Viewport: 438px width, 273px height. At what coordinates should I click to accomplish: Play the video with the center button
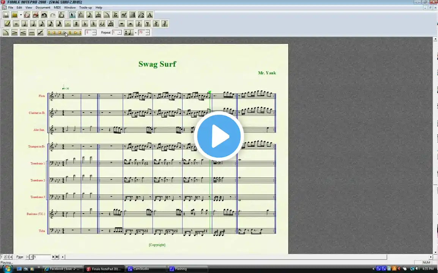pyautogui.click(x=219, y=136)
